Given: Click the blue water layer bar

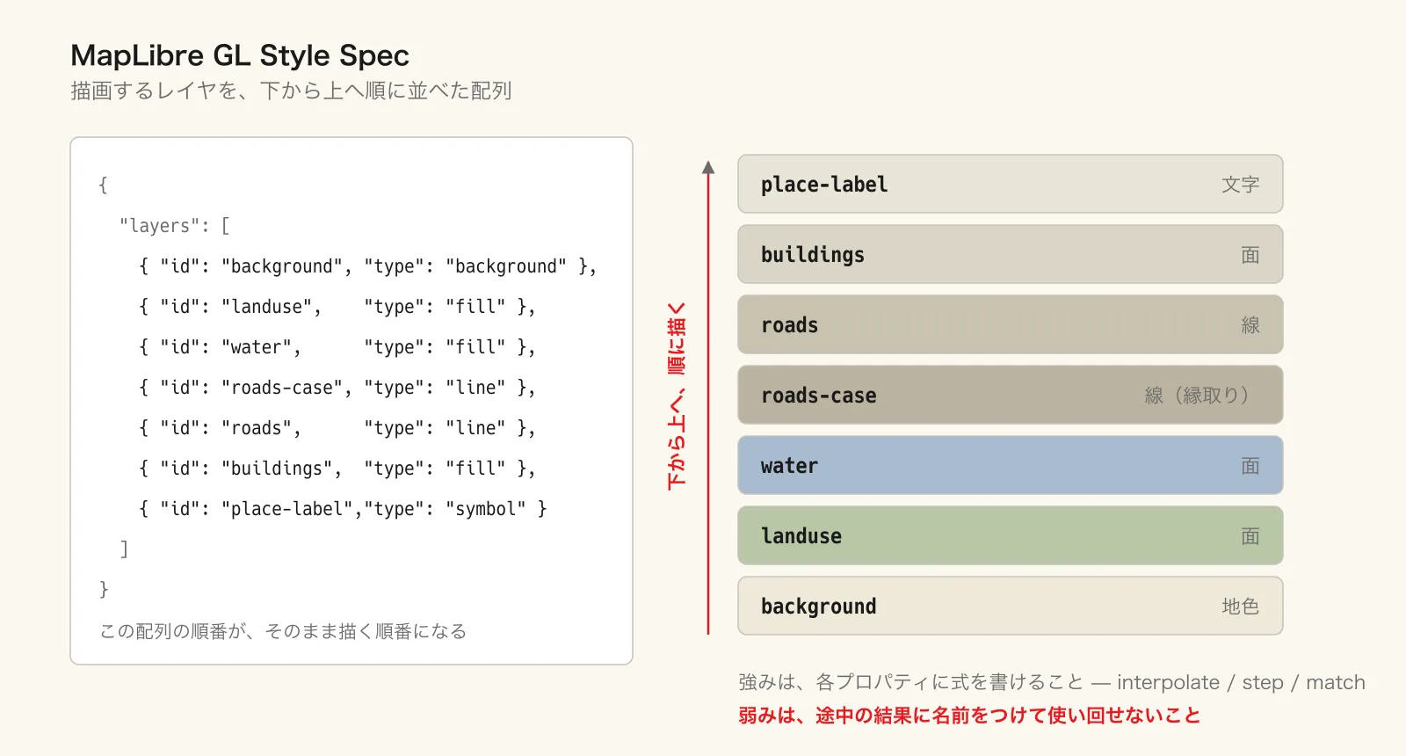Looking at the screenshot, I should [1011, 465].
